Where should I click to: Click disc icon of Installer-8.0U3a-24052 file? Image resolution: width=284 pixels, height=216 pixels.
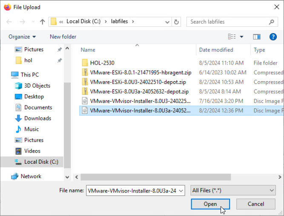pyautogui.click(x=85, y=111)
